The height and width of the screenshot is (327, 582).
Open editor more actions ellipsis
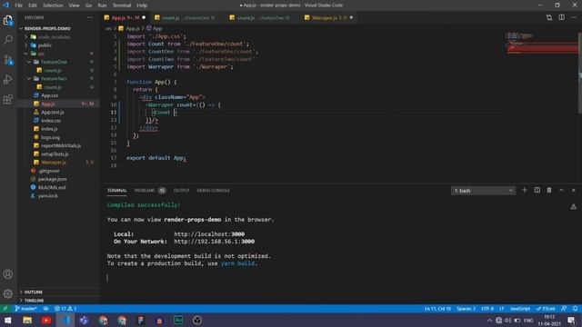pyautogui.click(x=574, y=17)
